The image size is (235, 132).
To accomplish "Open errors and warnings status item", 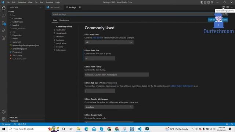I will (22, 124).
